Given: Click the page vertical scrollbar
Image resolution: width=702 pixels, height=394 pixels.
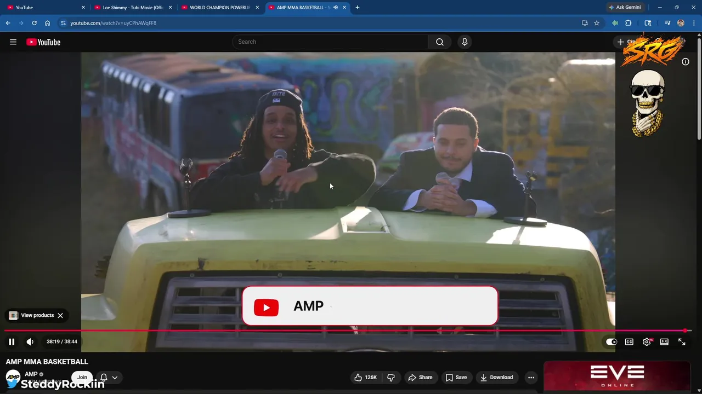Looking at the screenshot, I should pos(699,88).
